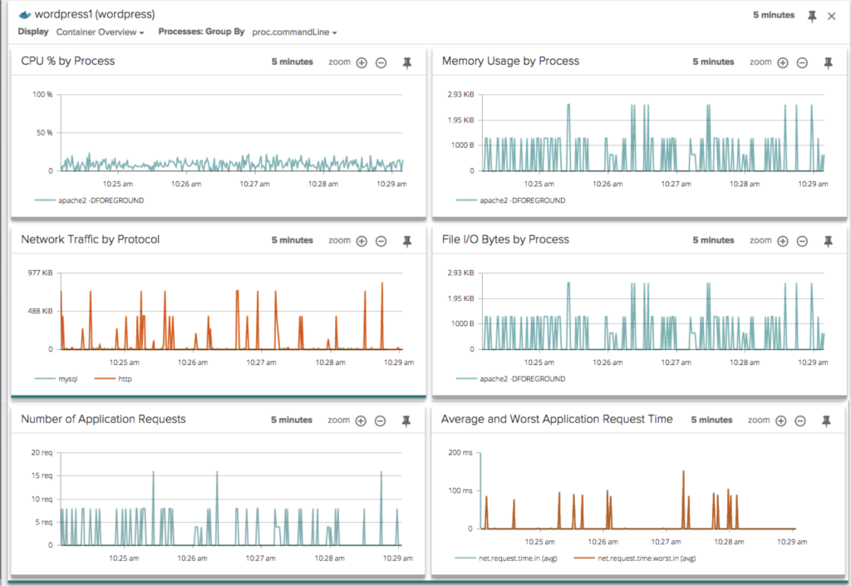Click 5 minutes label in Network Traffic header

292,240
